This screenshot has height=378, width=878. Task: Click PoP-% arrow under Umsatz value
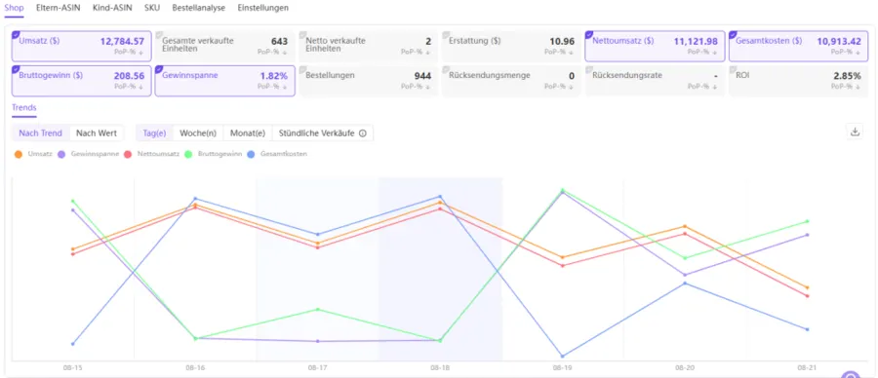pyautogui.click(x=141, y=52)
